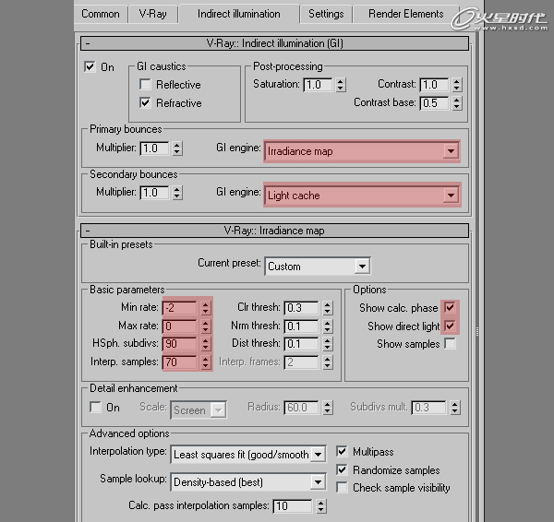Image resolution: width=554 pixels, height=522 pixels.
Task: Click the Contrast base field
Action: [434, 103]
